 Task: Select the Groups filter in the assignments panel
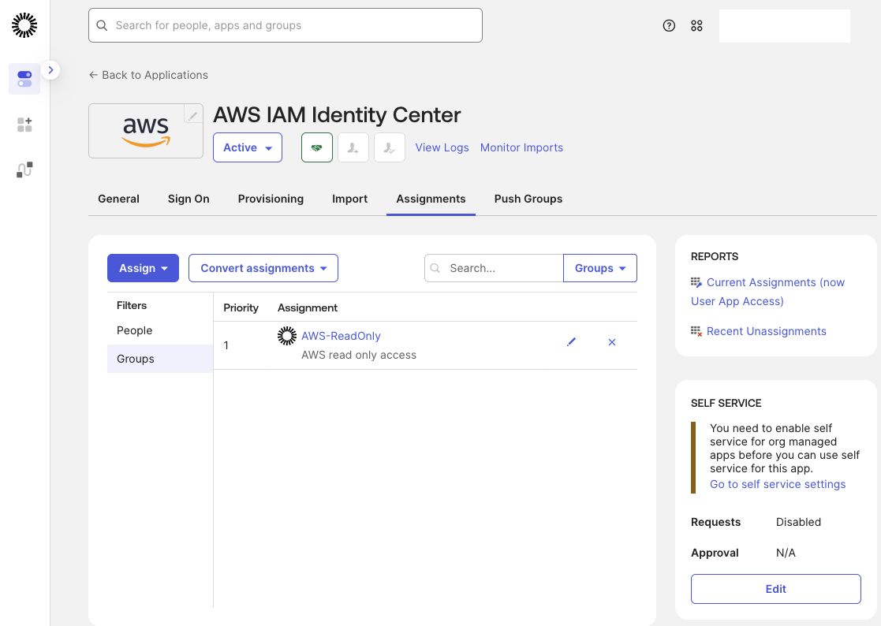pyautogui.click(x=134, y=359)
